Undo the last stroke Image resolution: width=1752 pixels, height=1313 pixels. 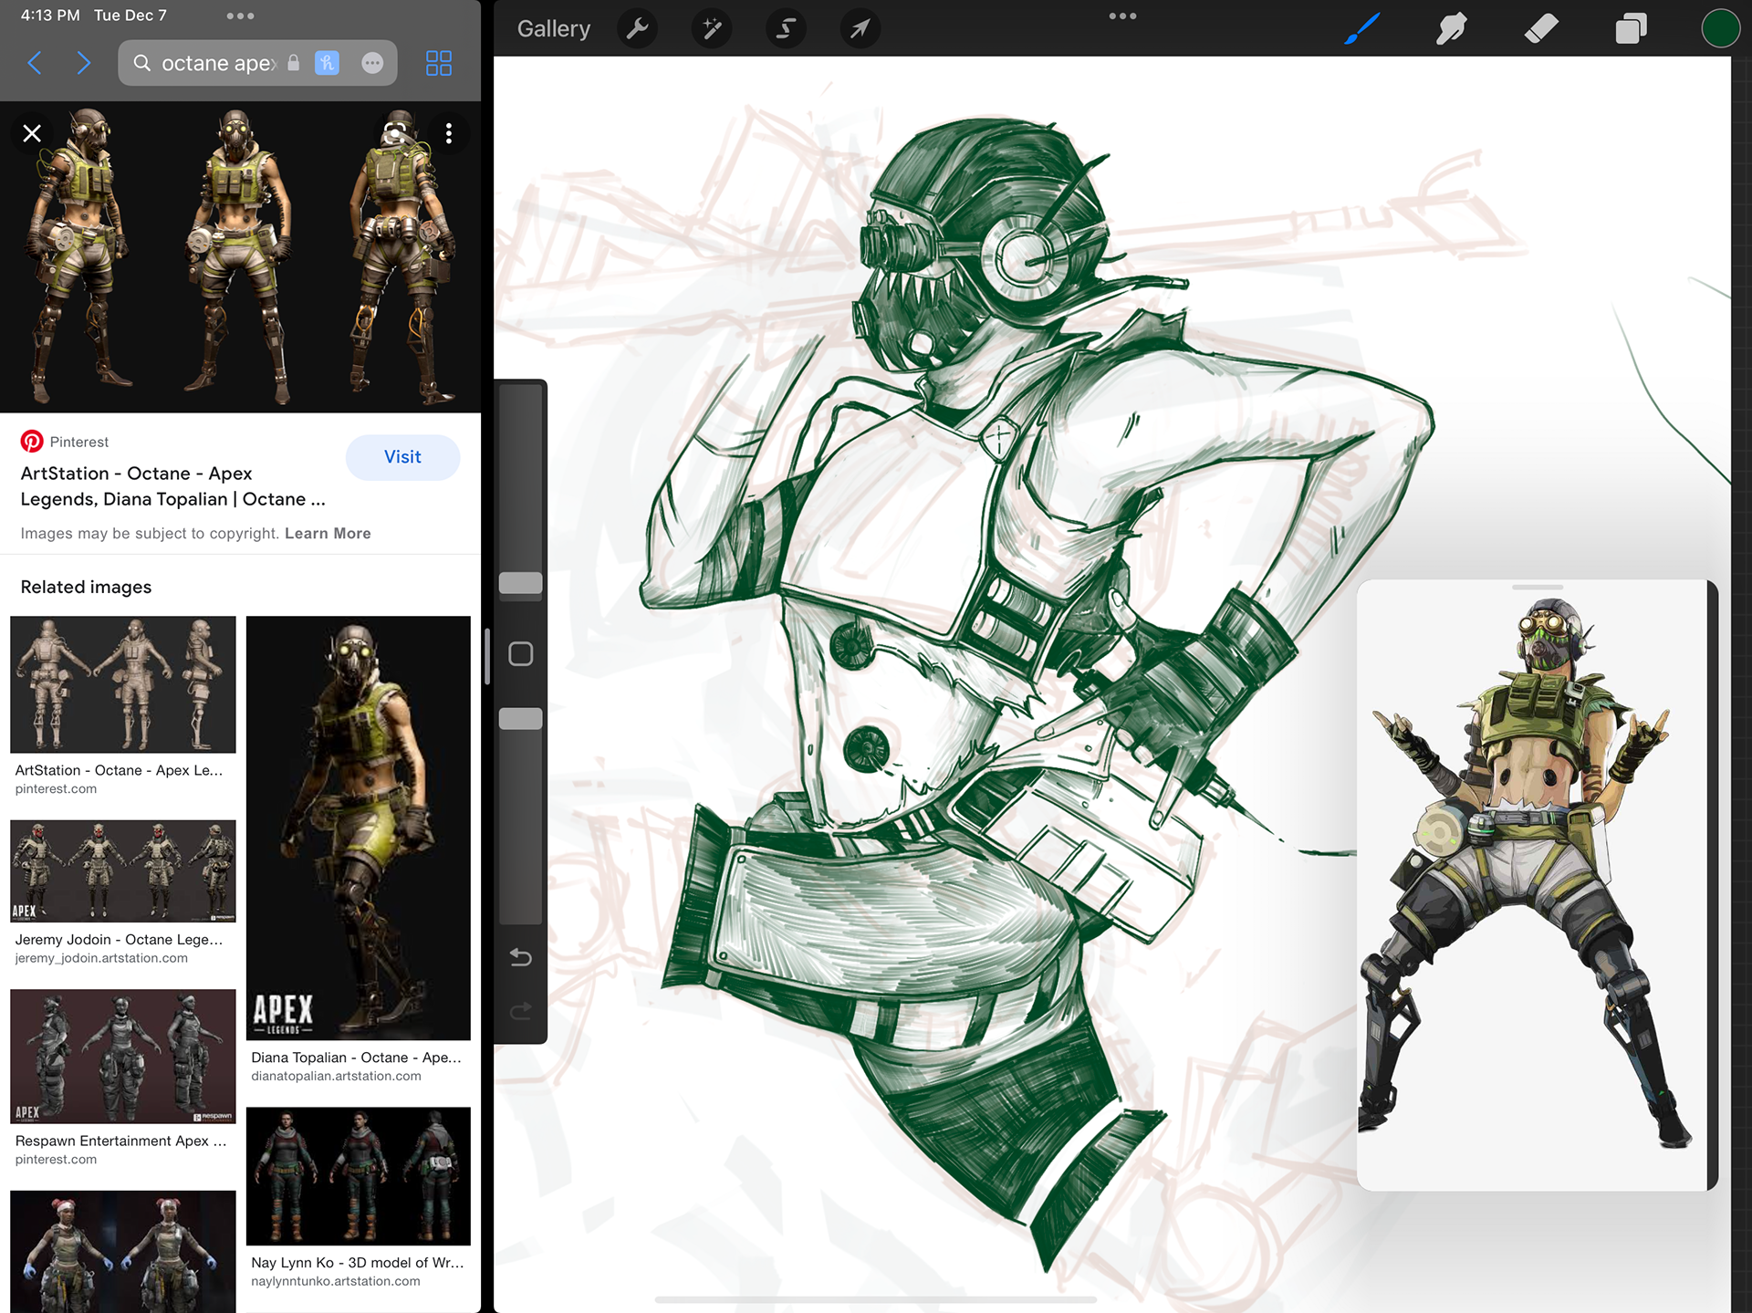[521, 957]
